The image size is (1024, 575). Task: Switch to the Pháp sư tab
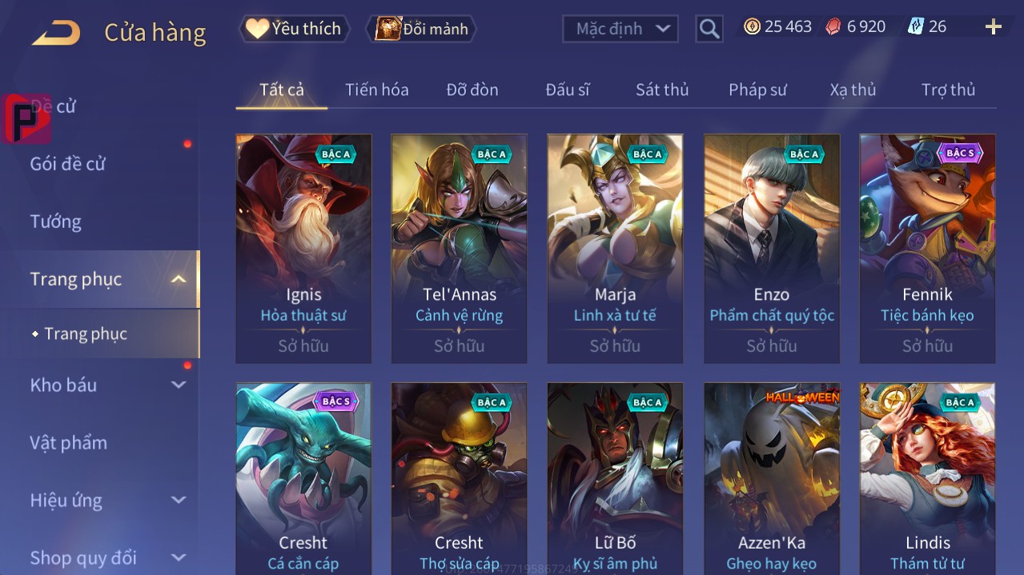(x=757, y=90)
